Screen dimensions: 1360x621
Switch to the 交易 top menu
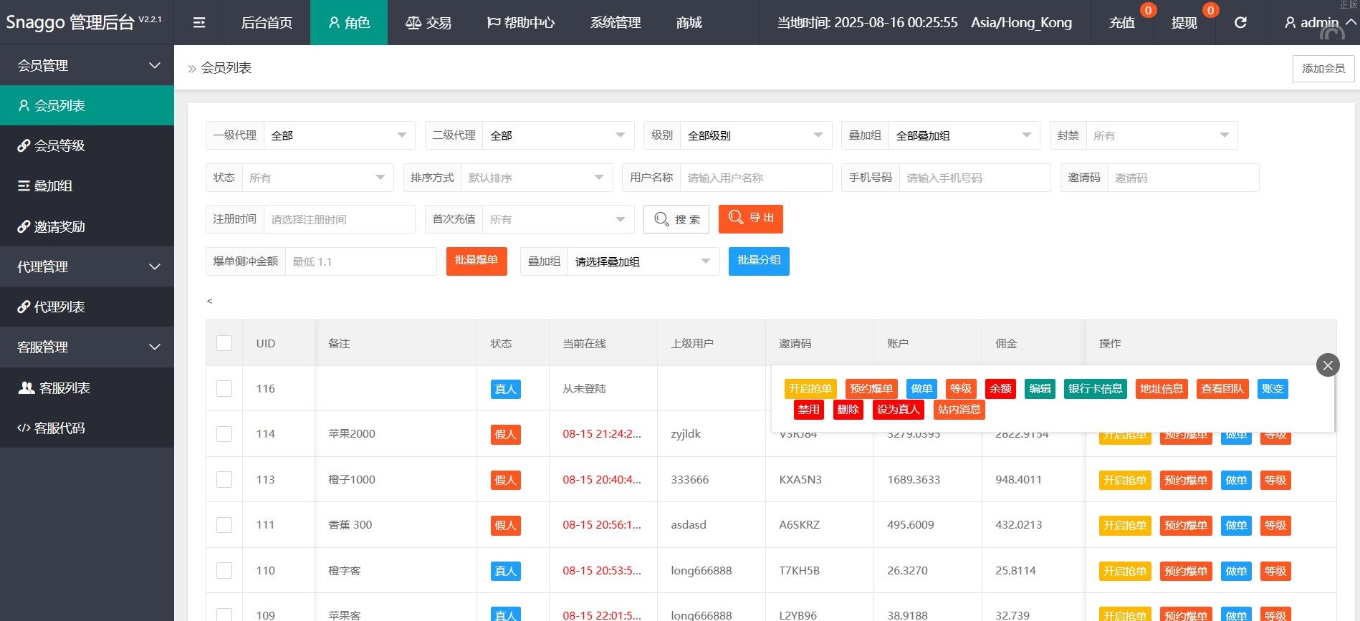tap(428, 23)
